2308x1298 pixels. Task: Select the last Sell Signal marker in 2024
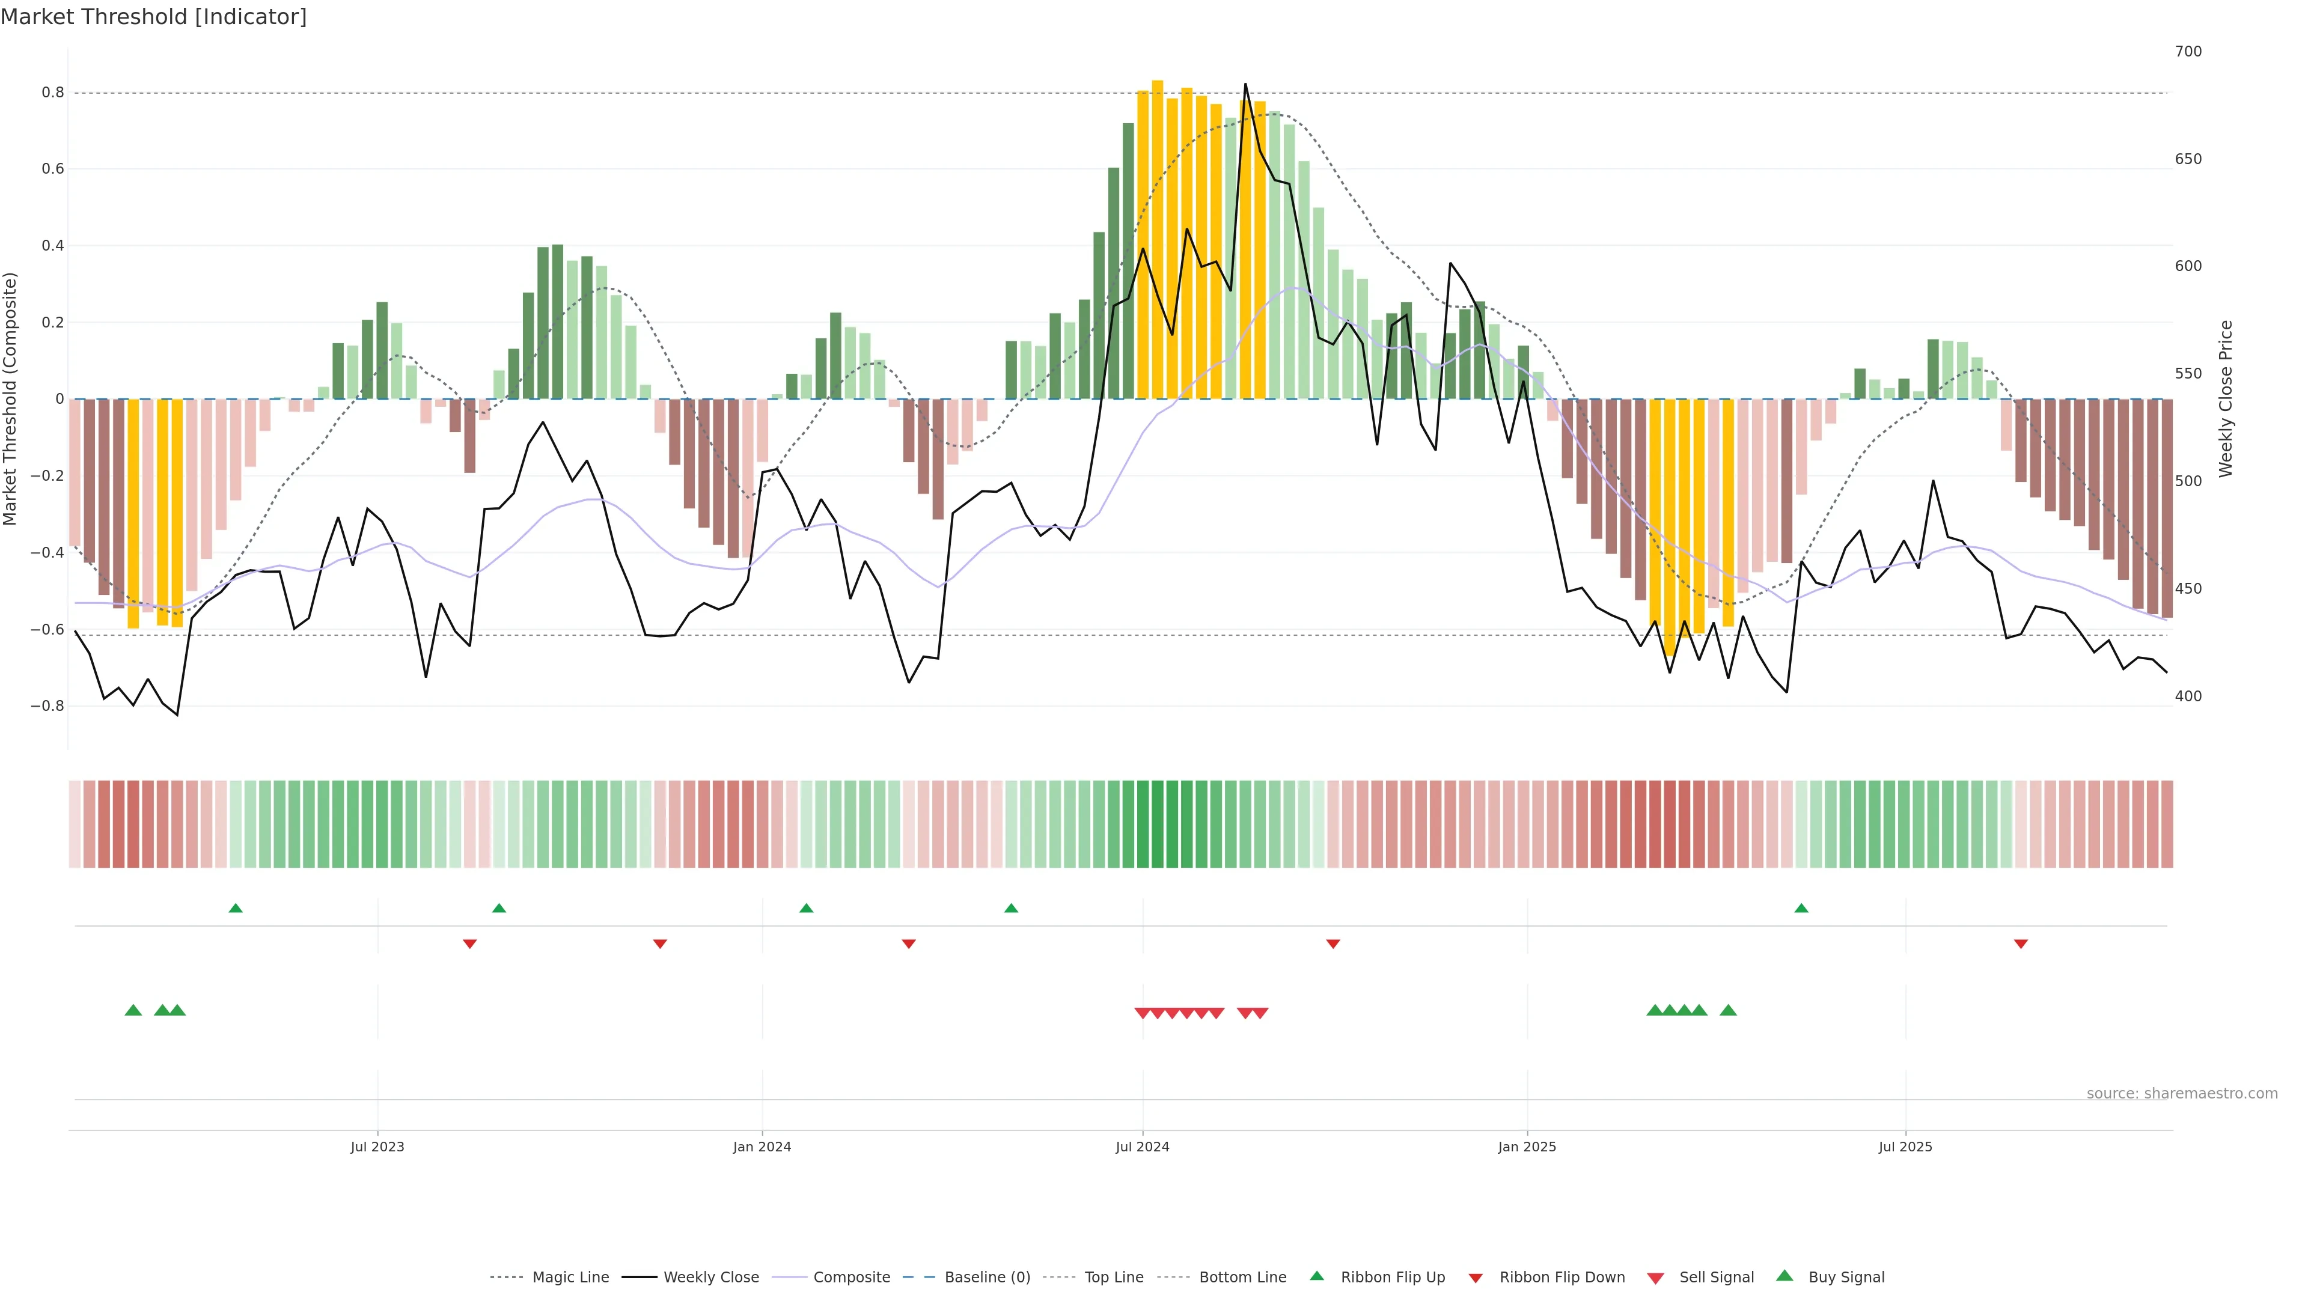(x=1260, y=1013)
